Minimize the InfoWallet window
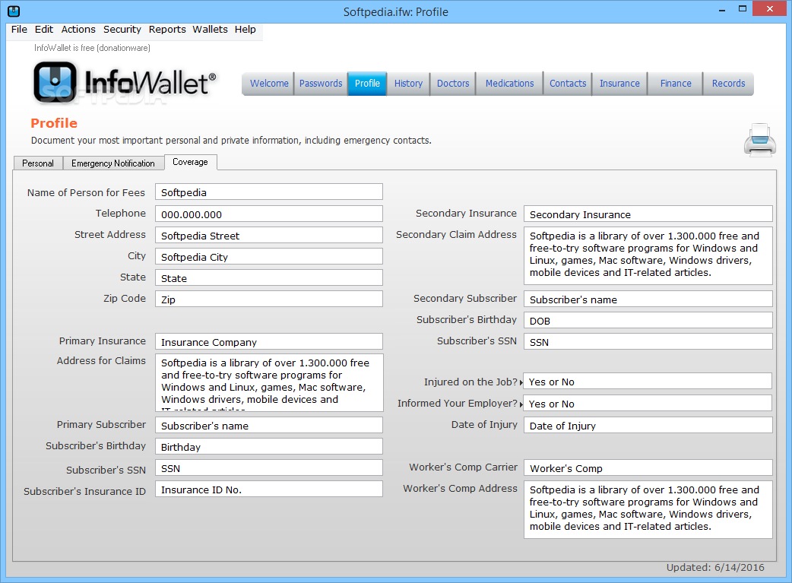This screenshot has width=792, height=583. point(722,10)
